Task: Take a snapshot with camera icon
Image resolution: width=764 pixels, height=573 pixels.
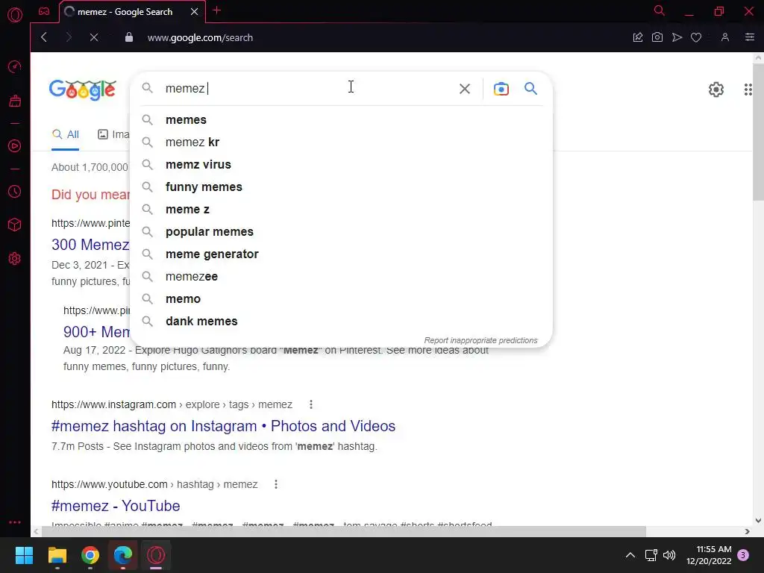Action: 657,37
